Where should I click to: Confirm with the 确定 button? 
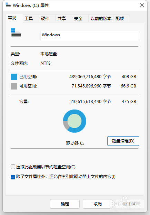coord(65,204)
